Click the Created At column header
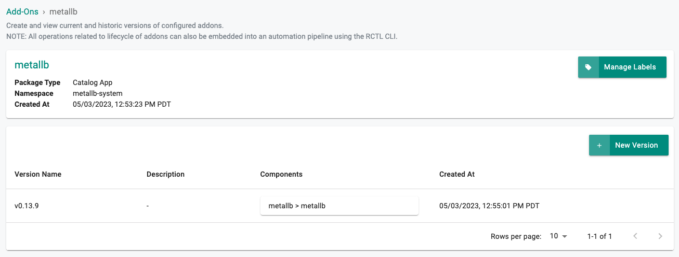The height and width of the screenshot is (257, 679). pyautogui.click(x=457, y=174)
